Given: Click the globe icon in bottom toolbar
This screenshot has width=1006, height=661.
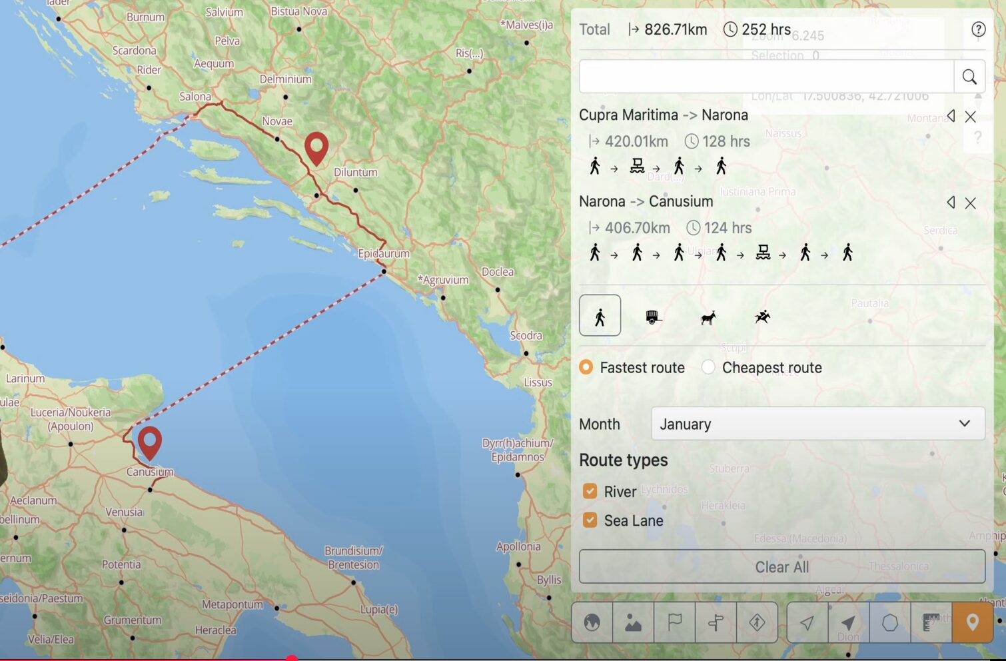Looking at the screenshot, I should click(592, 623).
